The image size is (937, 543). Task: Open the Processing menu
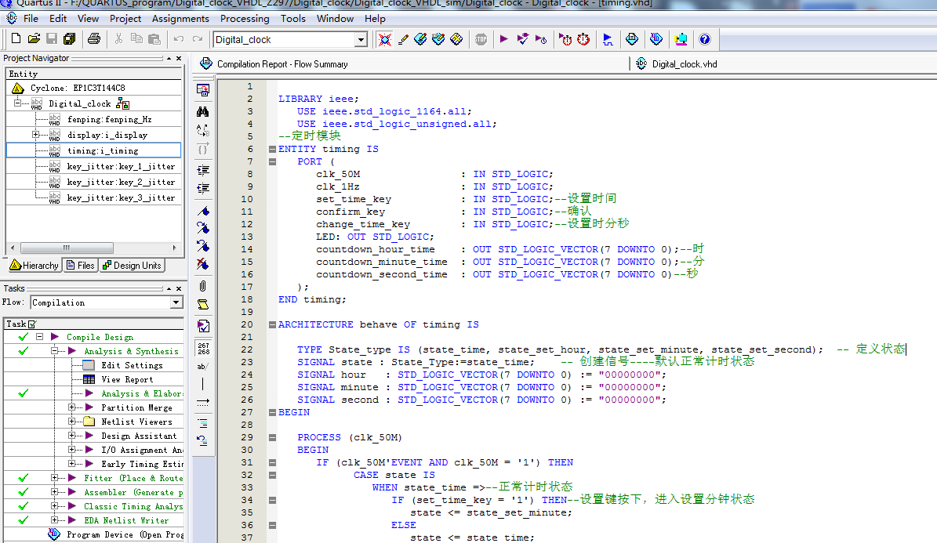[x=244, y=18]
